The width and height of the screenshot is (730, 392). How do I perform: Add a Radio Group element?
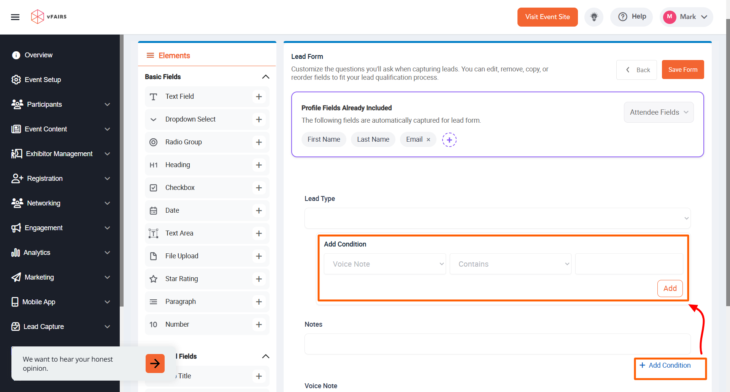(259, 142)
